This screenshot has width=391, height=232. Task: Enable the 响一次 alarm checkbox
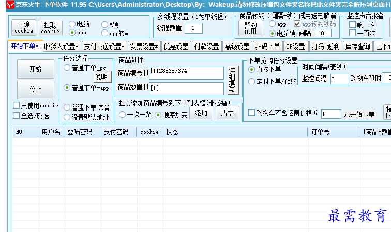coord(352,24)
